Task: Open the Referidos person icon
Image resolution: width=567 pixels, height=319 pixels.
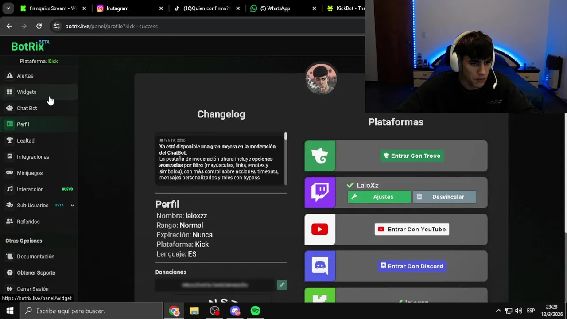Action: tap(9, 222)
